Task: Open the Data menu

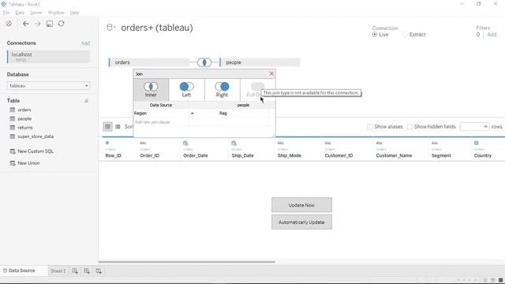Action: (20, 13)
